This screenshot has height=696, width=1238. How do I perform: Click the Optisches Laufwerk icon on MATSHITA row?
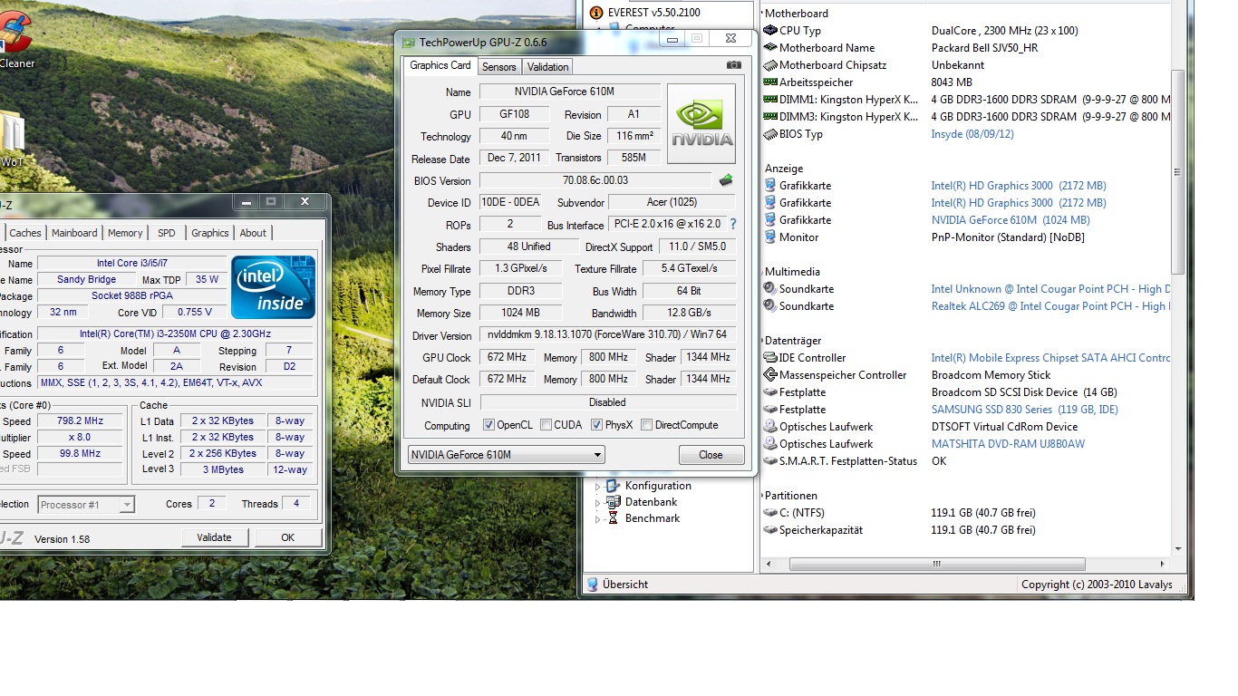770,444
